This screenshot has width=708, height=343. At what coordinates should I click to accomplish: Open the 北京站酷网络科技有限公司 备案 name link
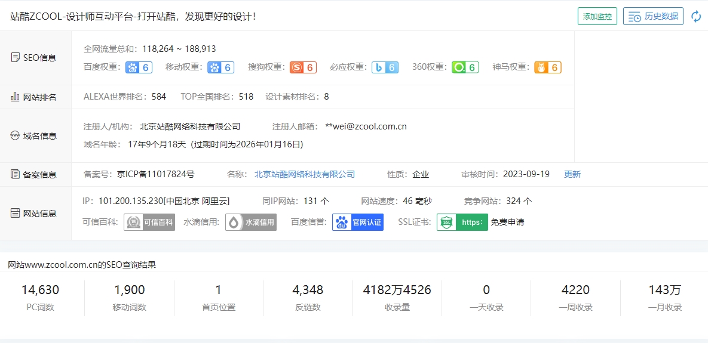pyautogui.click(x=305, y=174)
